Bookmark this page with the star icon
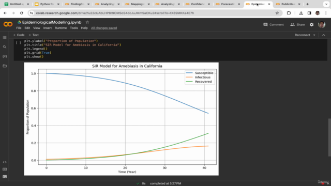Screen dimensions: 331x186 pyautogui.click(x=277, y=13)
